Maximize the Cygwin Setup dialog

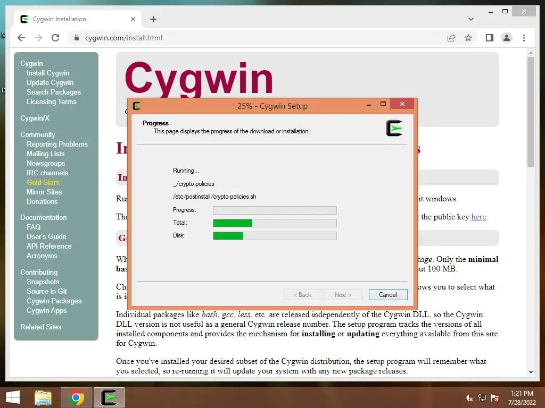pos(383,104)
